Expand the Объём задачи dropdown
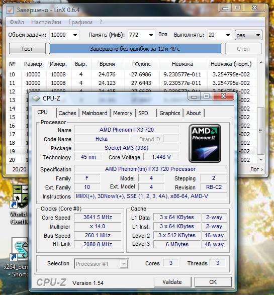This screenshot has width=274, height=295. pyautogui.click(x=75, y=35)
